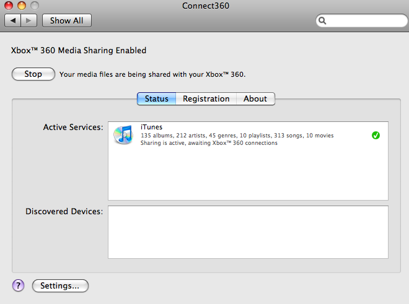The width and height of the screenshot is (409, 304).
Task: Focus the search field
Action: coord(362,20)
